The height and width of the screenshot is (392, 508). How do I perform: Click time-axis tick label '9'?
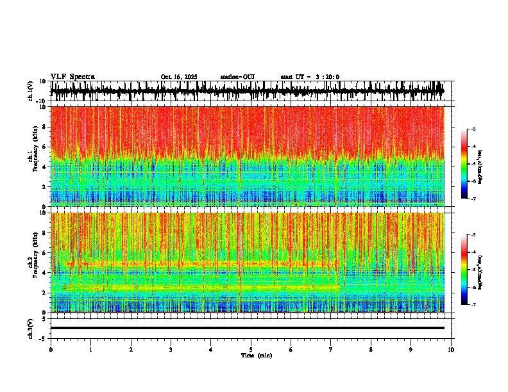pyautogui.click(x=411, y=350)
